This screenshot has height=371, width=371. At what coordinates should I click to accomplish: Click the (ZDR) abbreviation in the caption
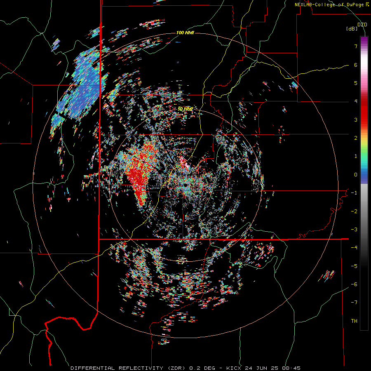[176, 368]
